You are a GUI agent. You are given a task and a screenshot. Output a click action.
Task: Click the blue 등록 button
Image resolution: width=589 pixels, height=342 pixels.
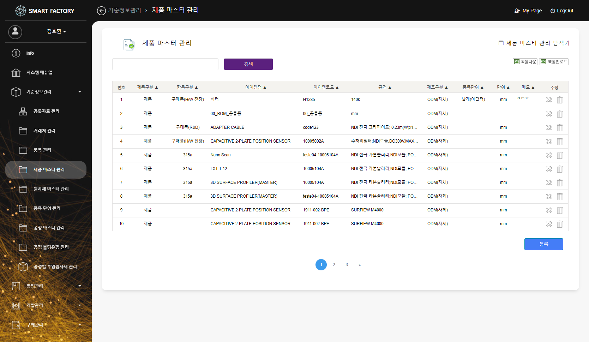tap(543, 244)
